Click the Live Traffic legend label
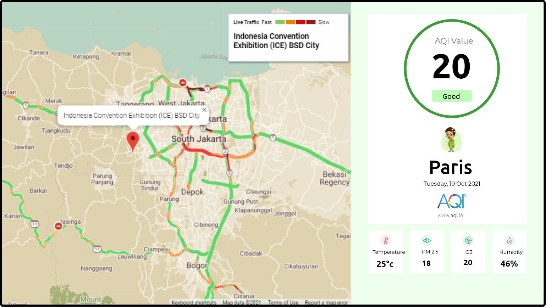 click(x=246, y=22)
